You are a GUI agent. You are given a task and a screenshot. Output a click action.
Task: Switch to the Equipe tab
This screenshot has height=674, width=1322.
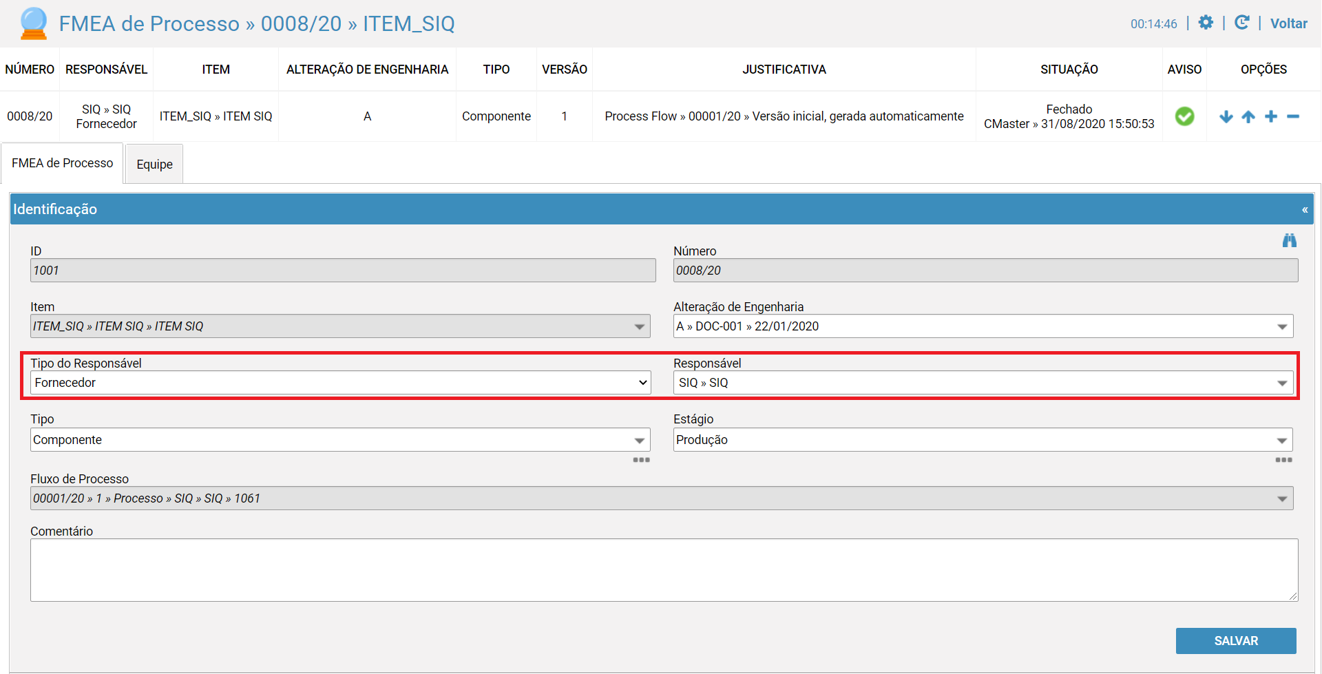point(154,164)
